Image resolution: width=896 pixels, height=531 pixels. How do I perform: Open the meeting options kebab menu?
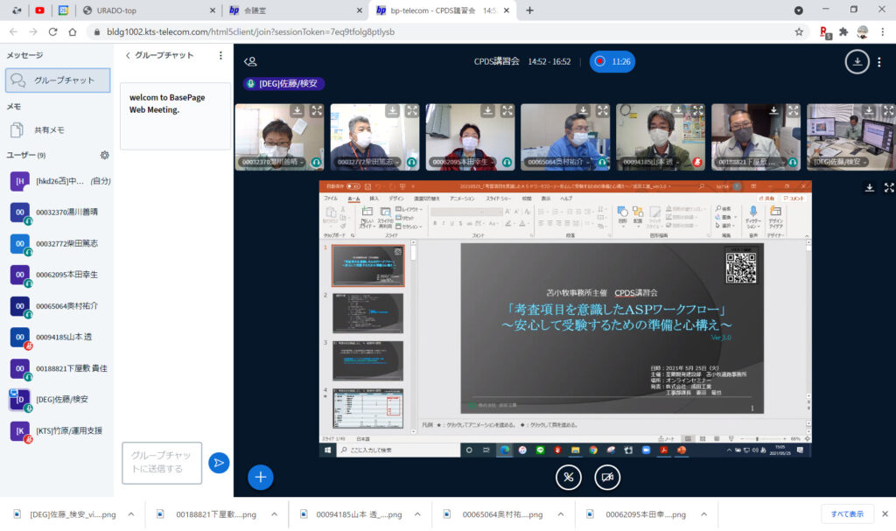(x=879, y=62)
